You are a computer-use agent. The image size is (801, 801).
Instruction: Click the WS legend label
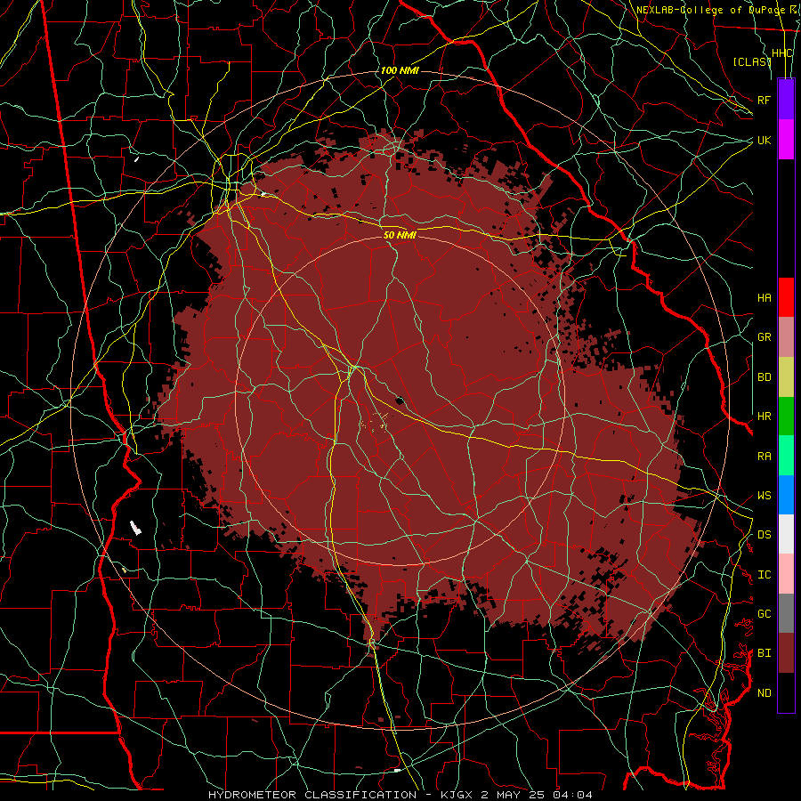click(x=764, y=496)
